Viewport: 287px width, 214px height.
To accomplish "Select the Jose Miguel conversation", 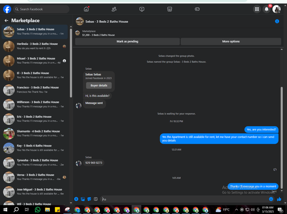I will point(35,192).
